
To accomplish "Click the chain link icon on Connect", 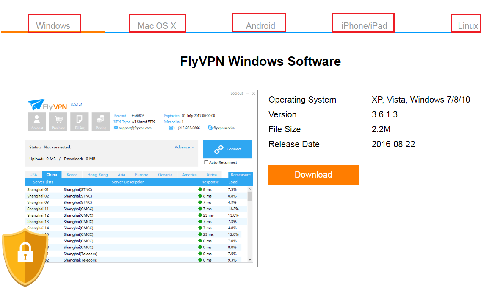I will pyautogui.click(x=219, y=149).
